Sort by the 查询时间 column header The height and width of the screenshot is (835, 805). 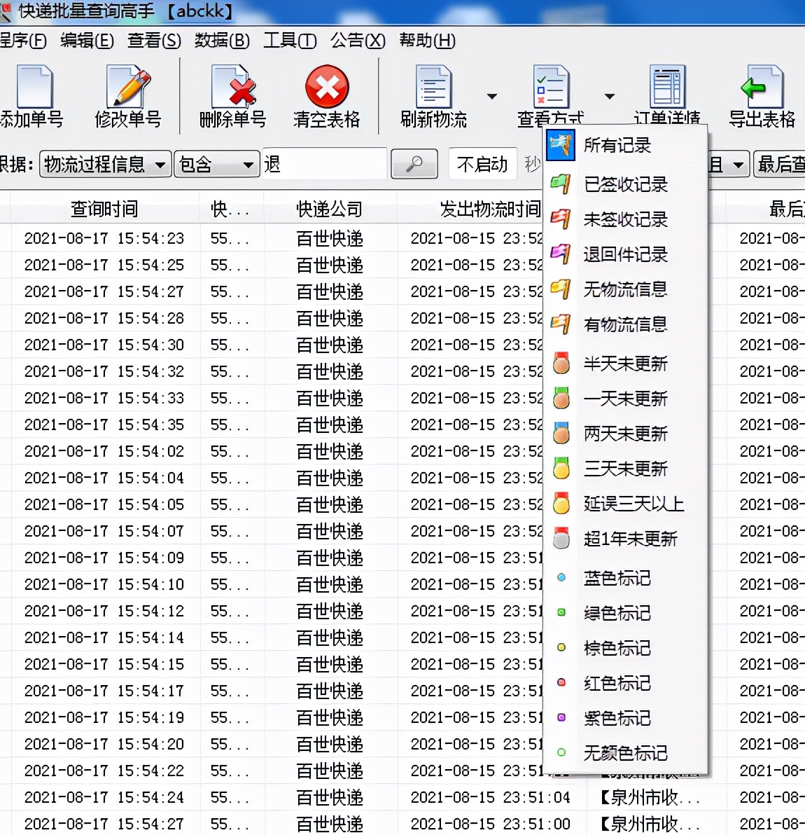coord(105,209)
